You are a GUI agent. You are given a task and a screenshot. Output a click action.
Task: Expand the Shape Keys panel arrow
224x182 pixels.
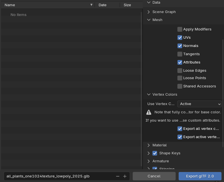click(149, 153)
